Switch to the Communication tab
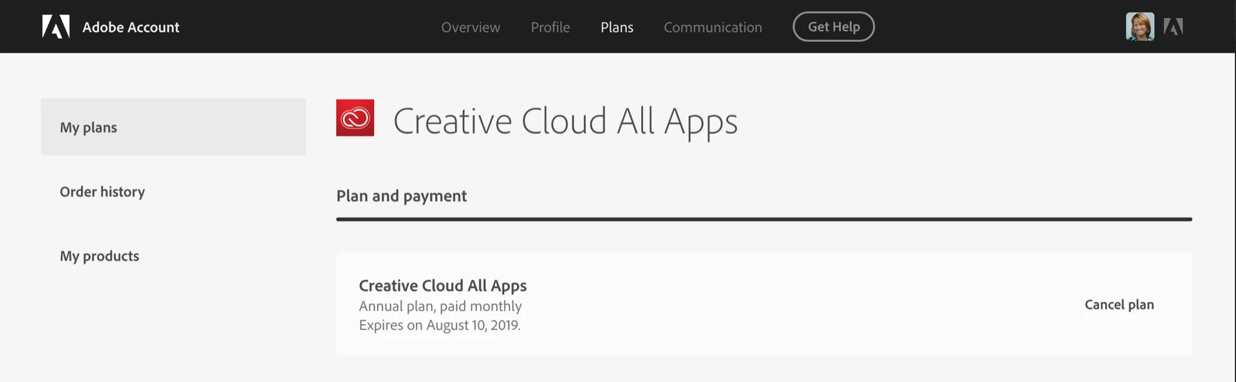The image size is (1236, 382). point(713,27)
